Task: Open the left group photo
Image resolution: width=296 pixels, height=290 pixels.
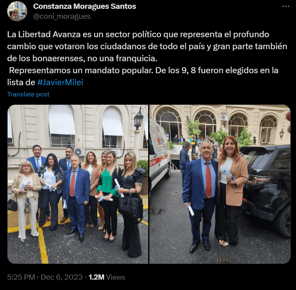Action: click(x=78, y=184)
